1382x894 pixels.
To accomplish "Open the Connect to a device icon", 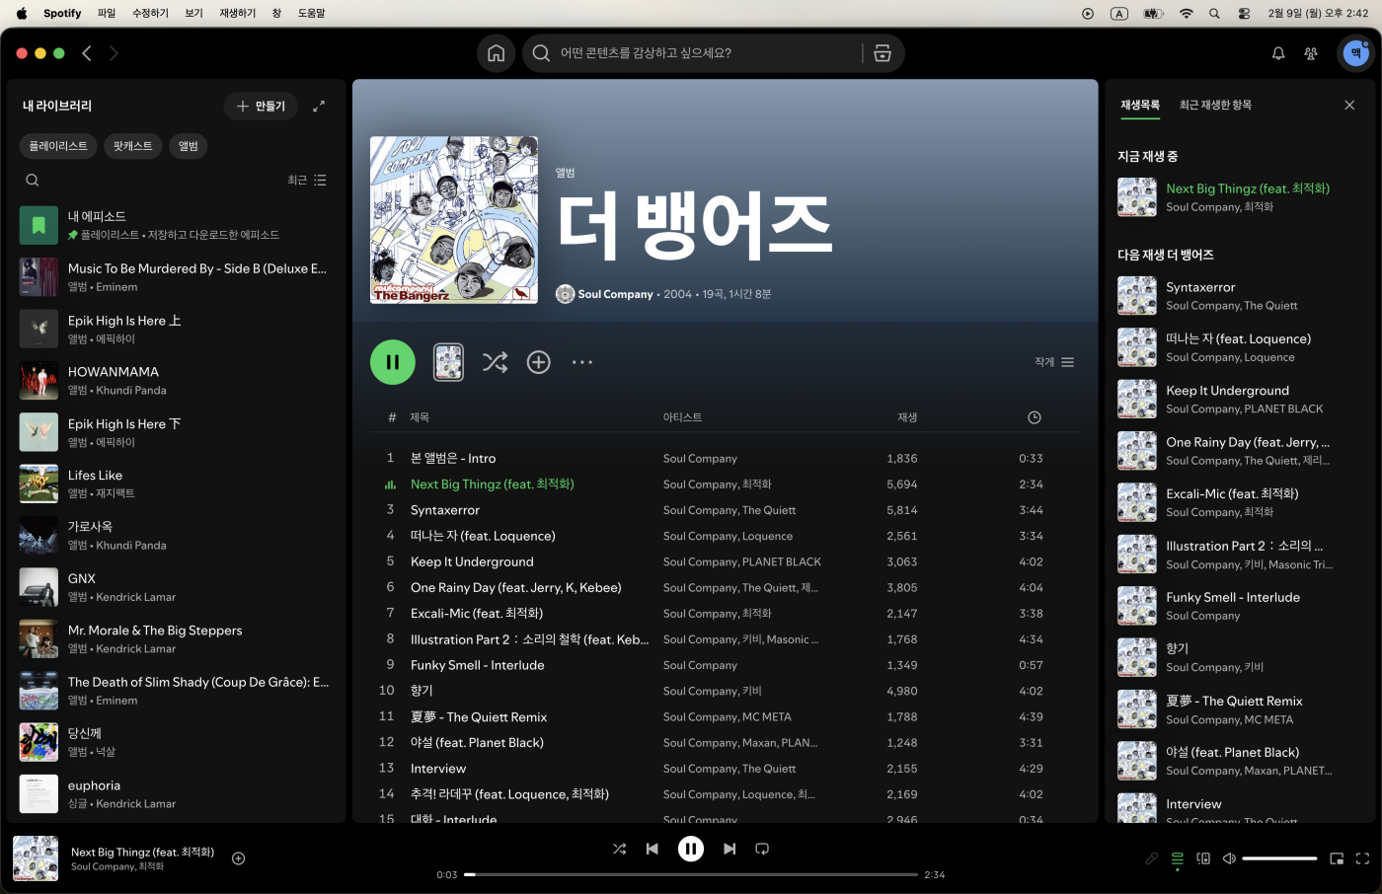I will pos(1203,858).
